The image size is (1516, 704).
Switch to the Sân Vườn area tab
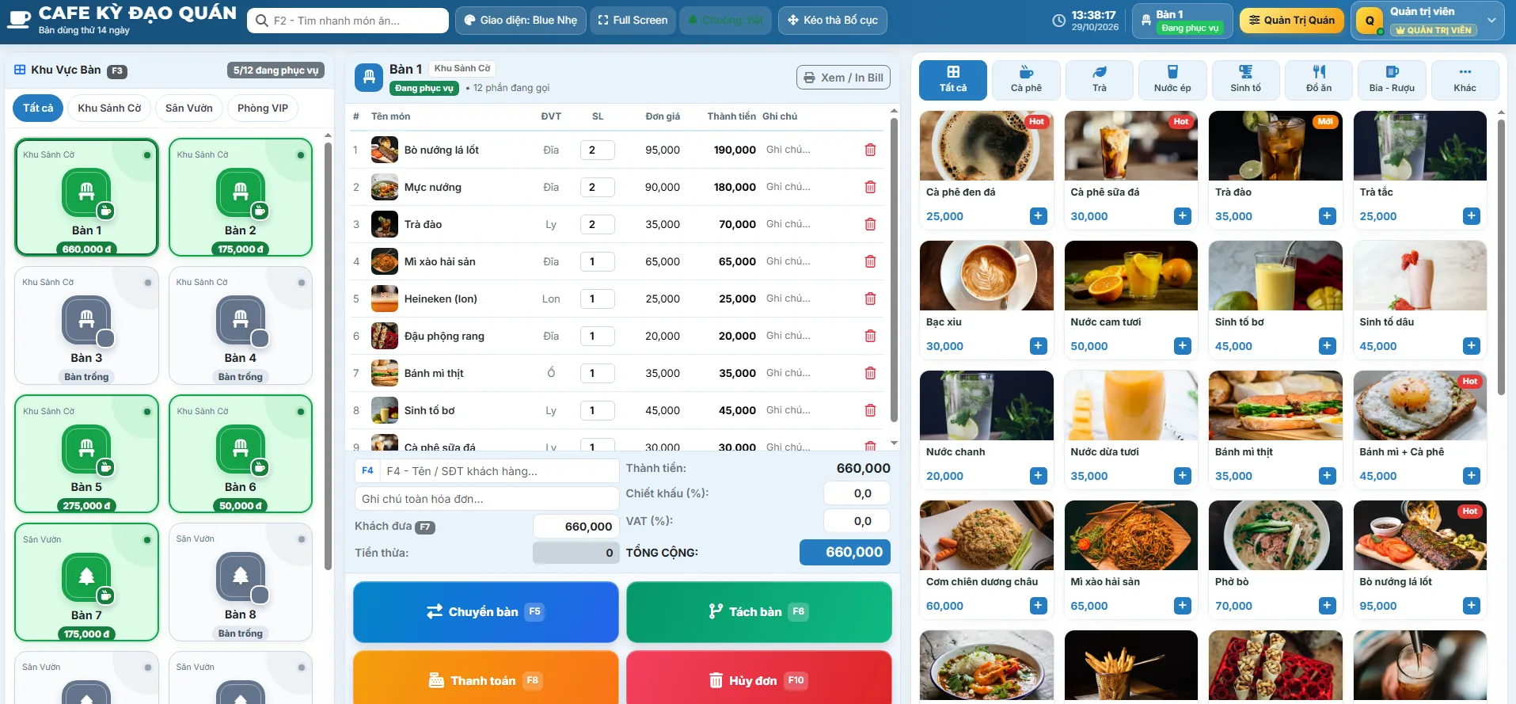point(188,108)
